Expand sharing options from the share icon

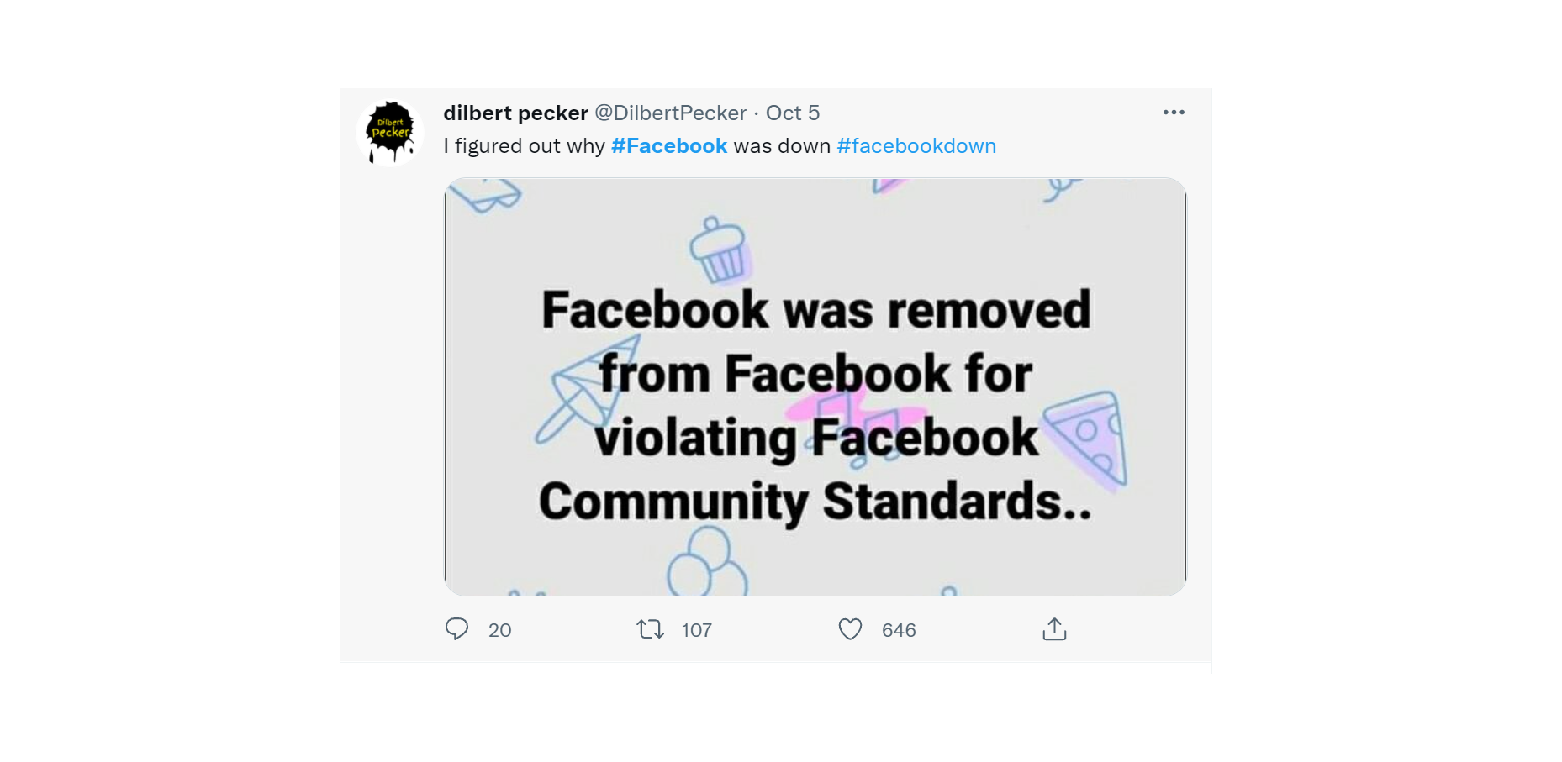[x=1054, y=629]
